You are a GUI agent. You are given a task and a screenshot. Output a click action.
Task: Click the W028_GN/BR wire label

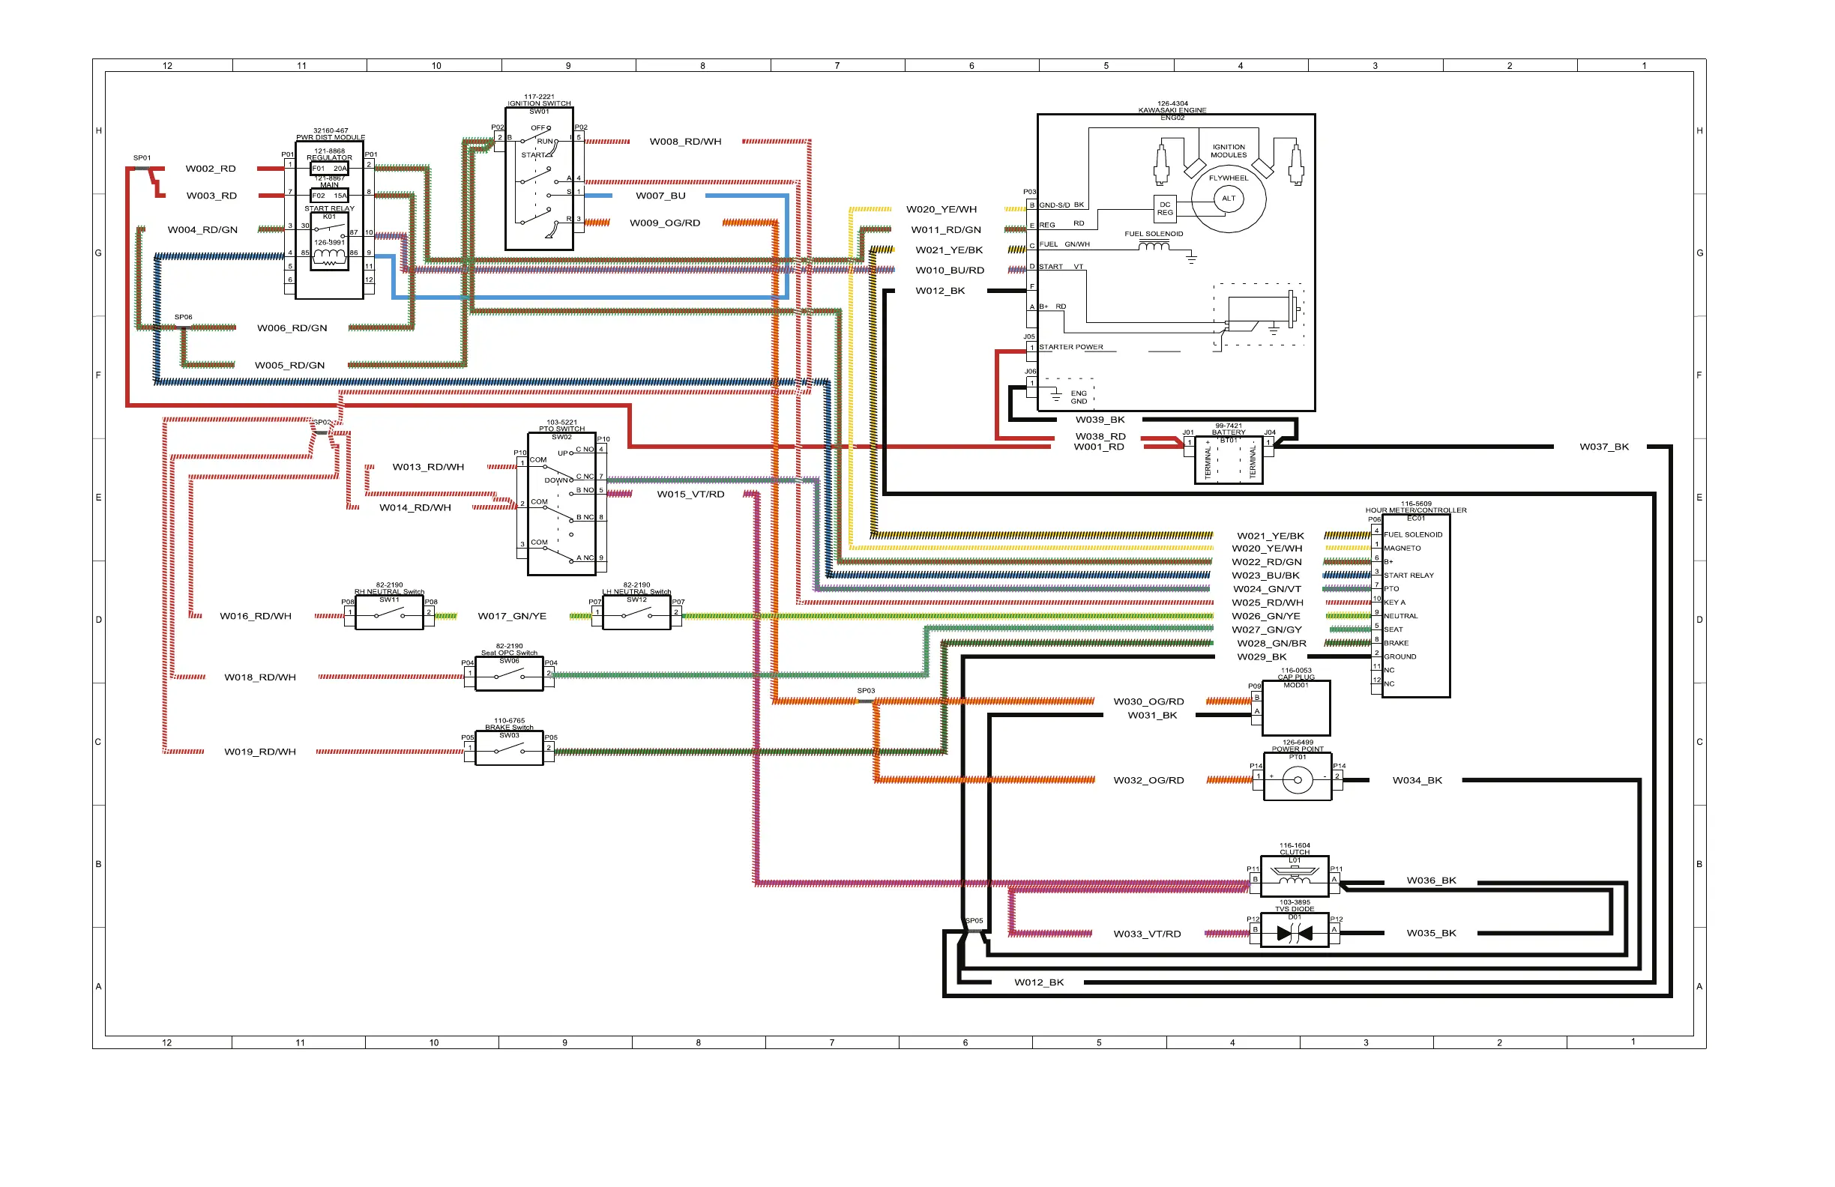click(1272, 644)
